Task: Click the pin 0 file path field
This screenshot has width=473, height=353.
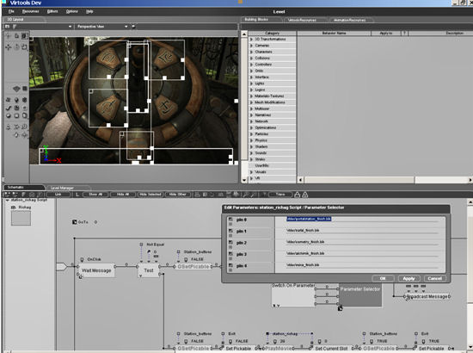Action: pyautogui.click(x=362, y=220)
